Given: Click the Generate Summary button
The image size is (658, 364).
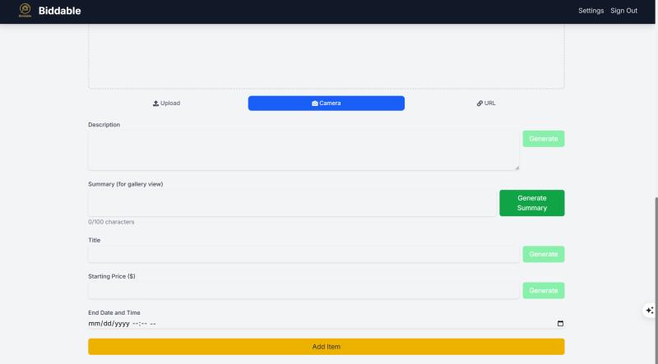Looking at the screenshot, I should point(531,203).
